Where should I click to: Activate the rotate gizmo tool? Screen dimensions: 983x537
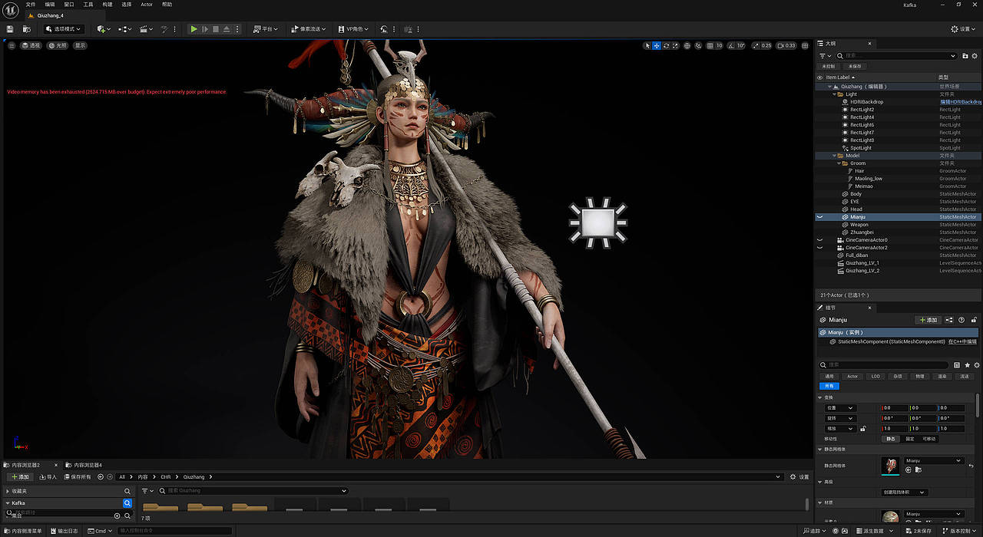(666, 45)
